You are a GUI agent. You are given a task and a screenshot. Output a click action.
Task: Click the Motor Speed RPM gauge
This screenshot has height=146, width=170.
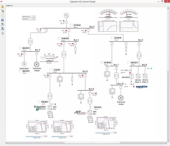tap(49, 58)
